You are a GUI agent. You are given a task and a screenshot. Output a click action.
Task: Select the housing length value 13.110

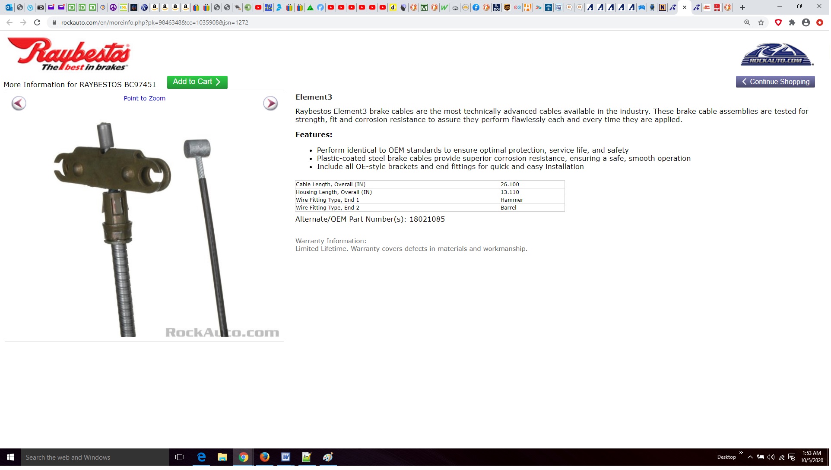[511, 192]
